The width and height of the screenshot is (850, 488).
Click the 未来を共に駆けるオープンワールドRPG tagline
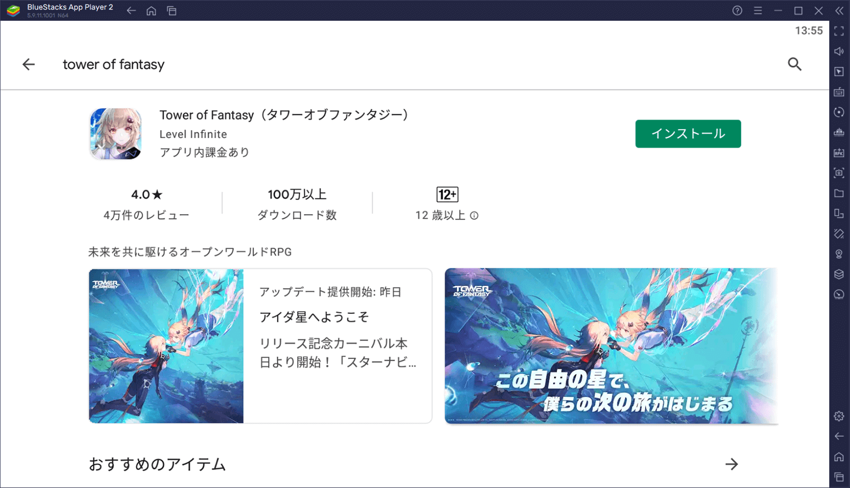coord(190,252)
